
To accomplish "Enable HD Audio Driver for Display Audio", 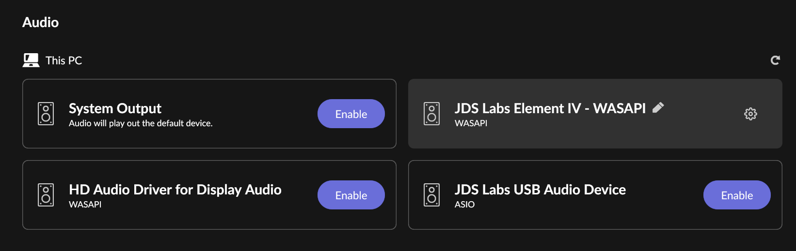I will click(x=351, y=195).
